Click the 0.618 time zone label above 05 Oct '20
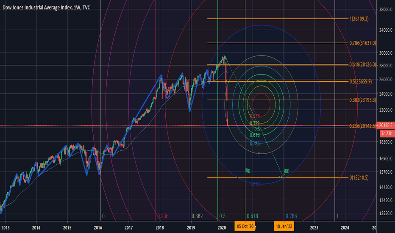The width and height of the screenshot is (395, 233). tap(252, 216)
